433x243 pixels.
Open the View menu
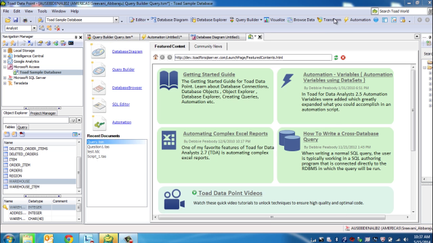(x=28, y=11)
